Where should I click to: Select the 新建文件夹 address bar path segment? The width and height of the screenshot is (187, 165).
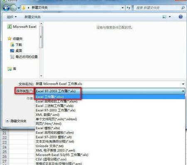(x=39, y=7)
